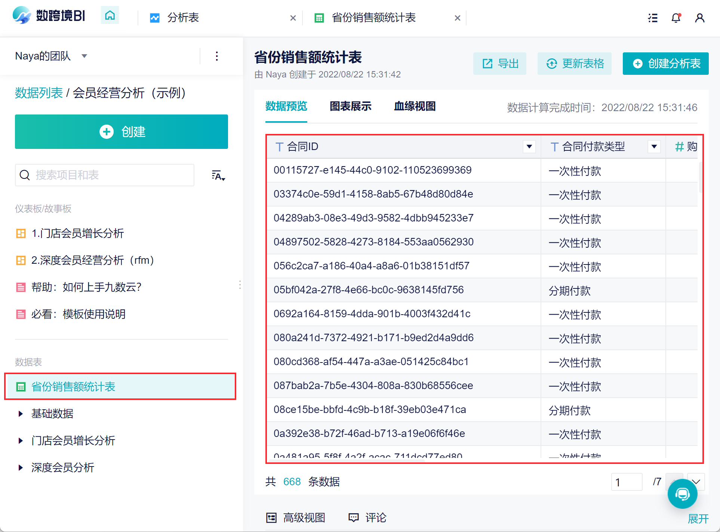Switch to the 图表展示 tab

pyautogui.click(x=350, y=107)
